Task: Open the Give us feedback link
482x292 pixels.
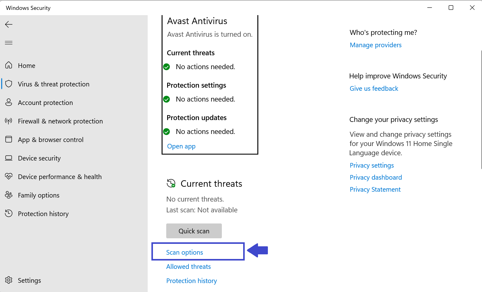Action: (374, 89)
